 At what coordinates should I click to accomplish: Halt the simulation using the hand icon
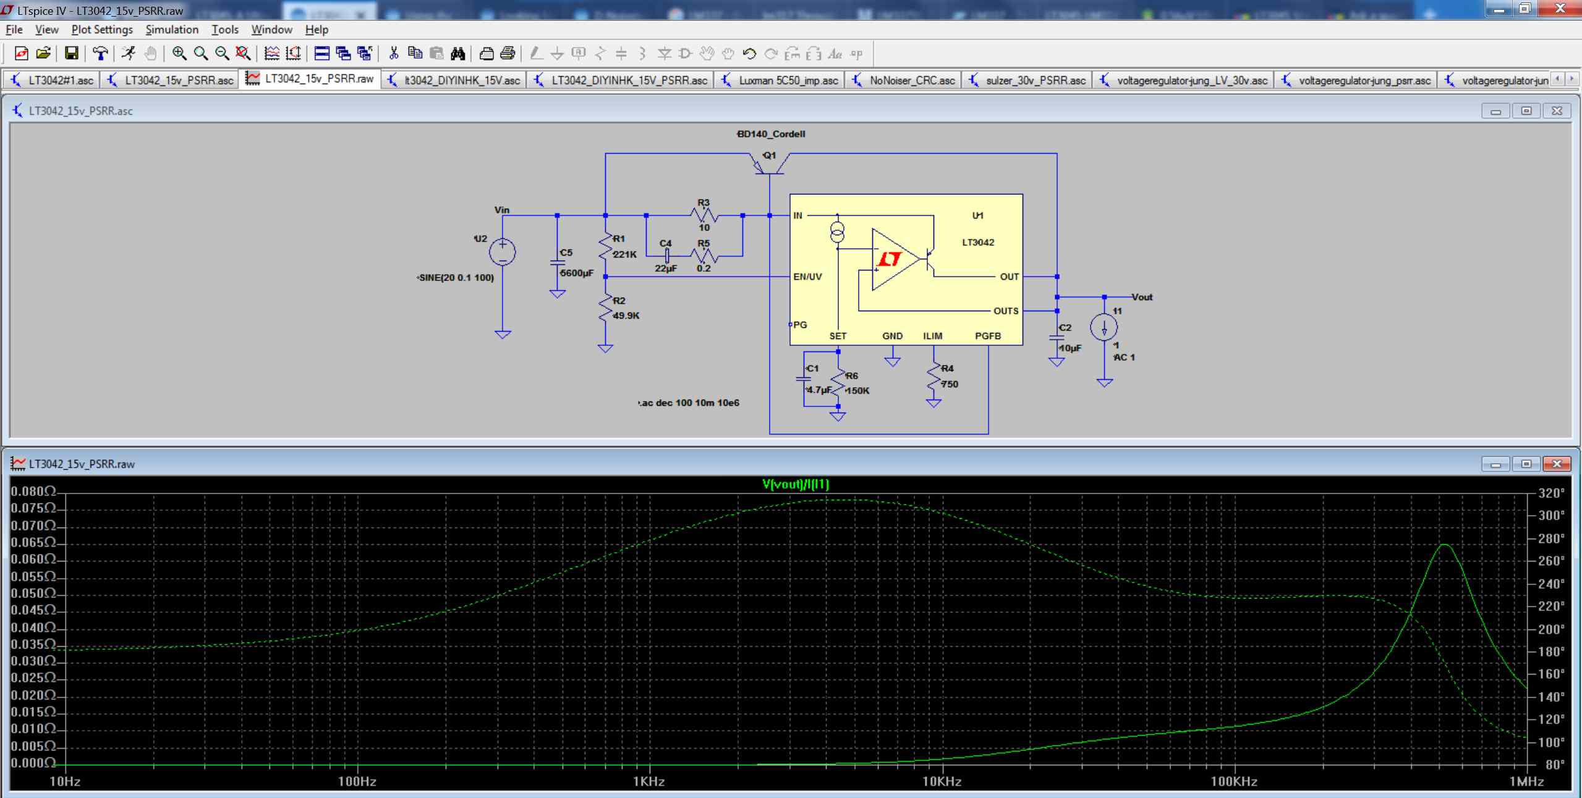coord(150,54)
